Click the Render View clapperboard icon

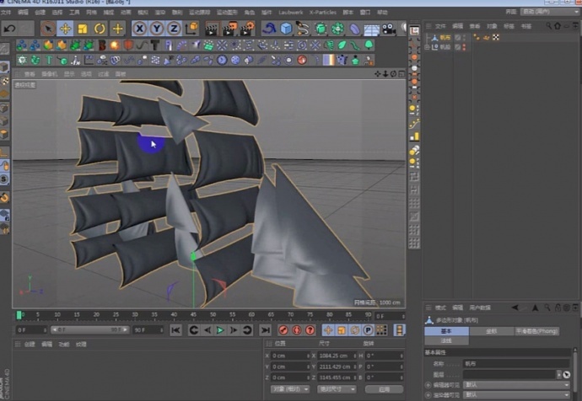click(212, 29)
